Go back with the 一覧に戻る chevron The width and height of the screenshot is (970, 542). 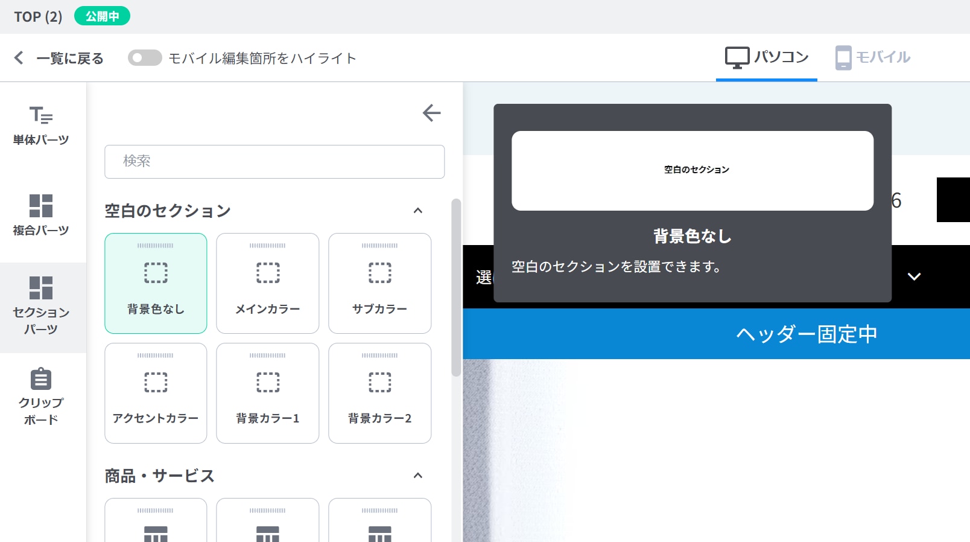tap(19, 58)
